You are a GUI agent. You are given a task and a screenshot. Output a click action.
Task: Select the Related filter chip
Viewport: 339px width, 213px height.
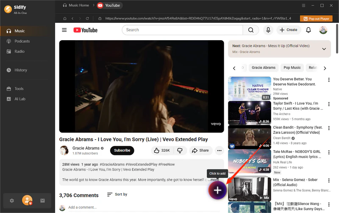(313, 68)
